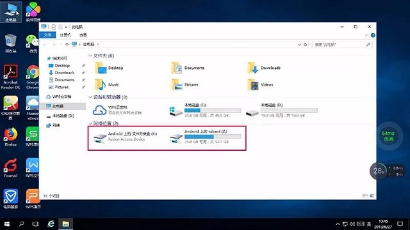Select local disk (D:) in main pane
Viewport: 410px width, 230px height.
click(282, 110)
